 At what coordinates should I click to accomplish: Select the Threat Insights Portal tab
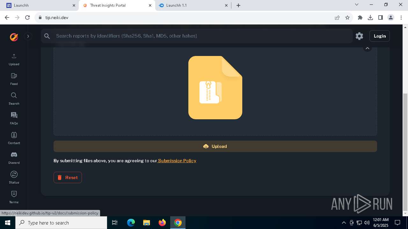pos(117,5)
